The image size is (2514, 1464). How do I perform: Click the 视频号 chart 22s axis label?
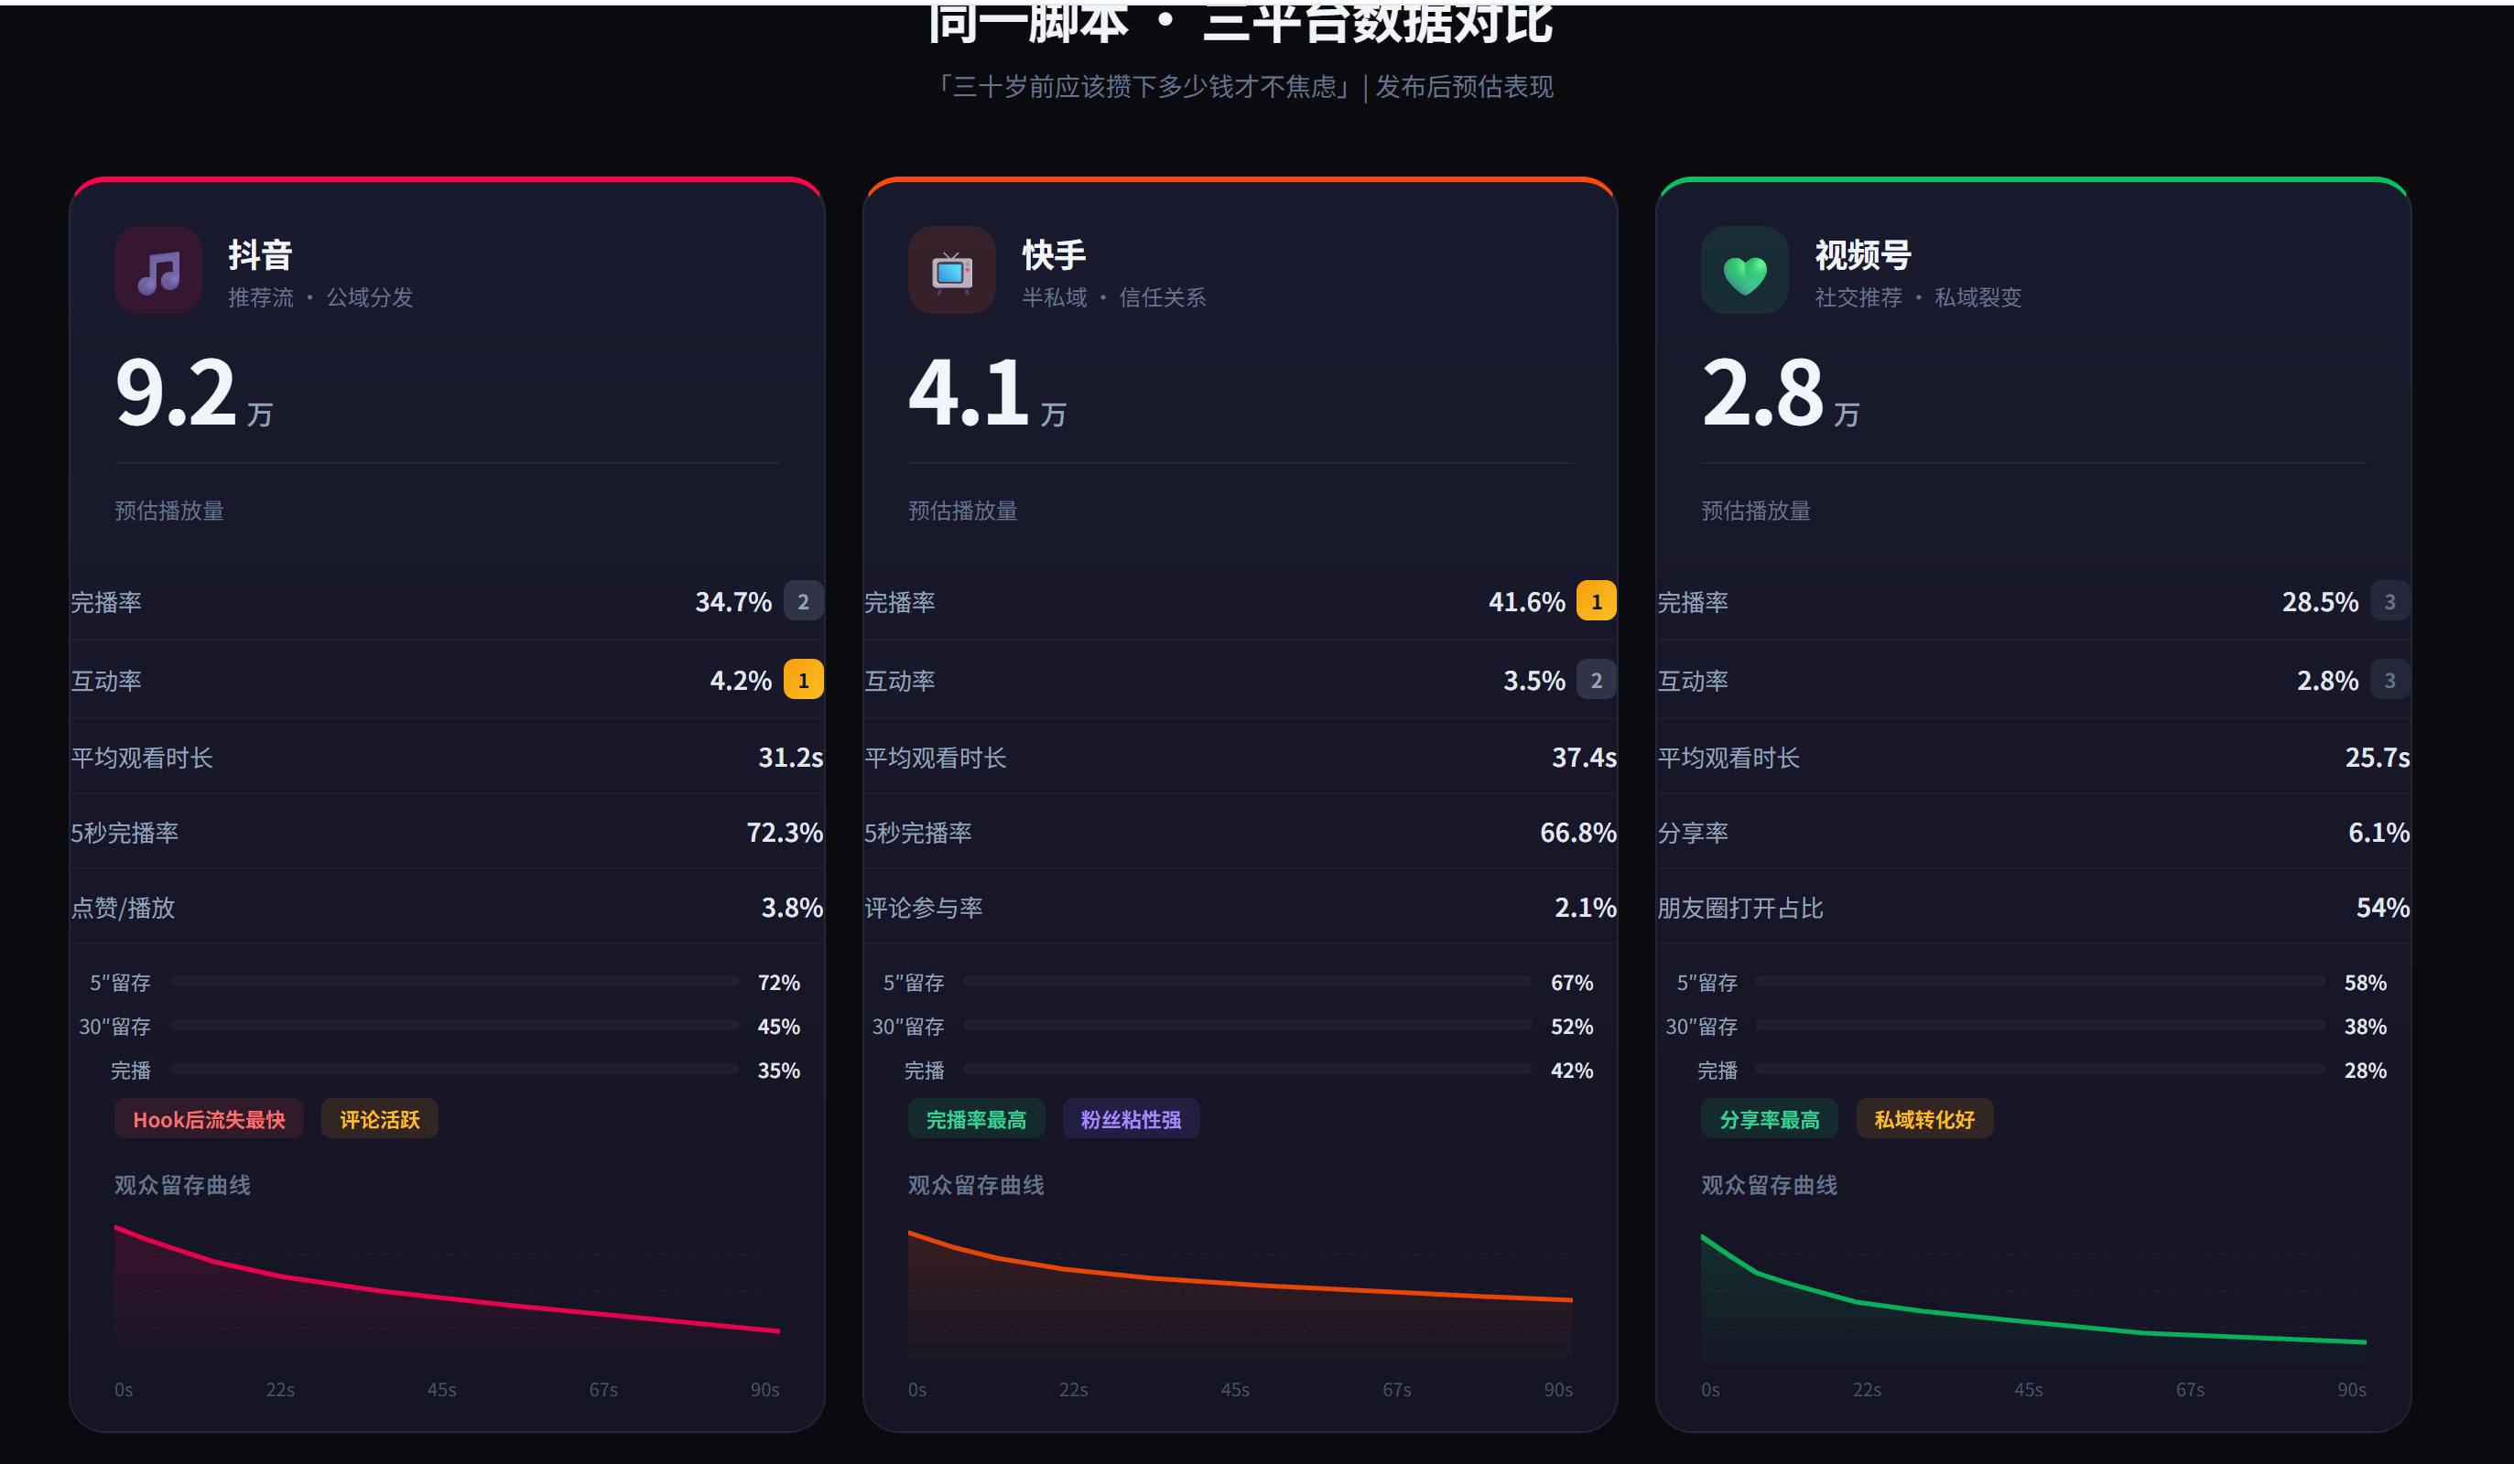[1867, 1389]
